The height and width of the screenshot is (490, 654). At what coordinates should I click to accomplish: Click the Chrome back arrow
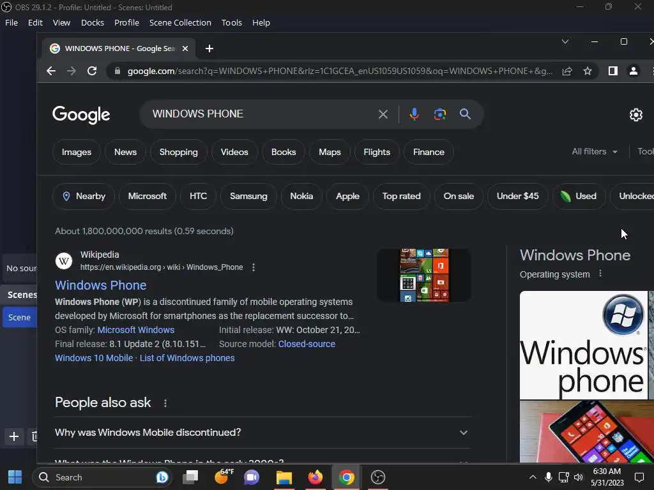tap(51, 71)
